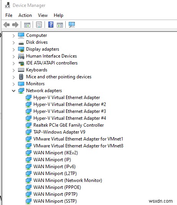Click Scan for hardware changes icon

(72, 25)
